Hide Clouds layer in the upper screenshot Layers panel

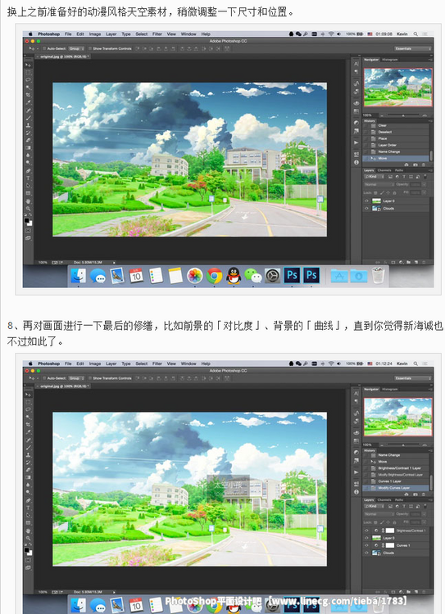[x=366, y=208]
